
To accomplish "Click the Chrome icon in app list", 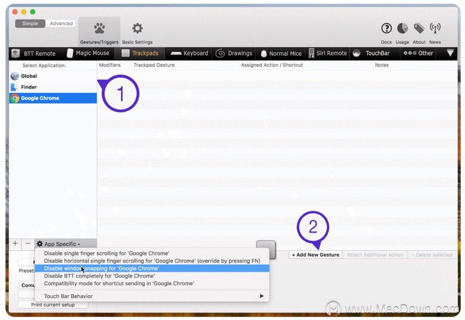I will pyautogui.click(x=15, y=98).
